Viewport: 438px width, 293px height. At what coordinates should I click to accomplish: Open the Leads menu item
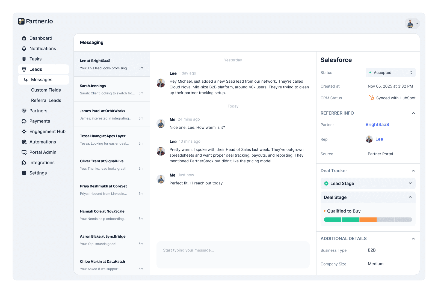click(x=43, y=69)
